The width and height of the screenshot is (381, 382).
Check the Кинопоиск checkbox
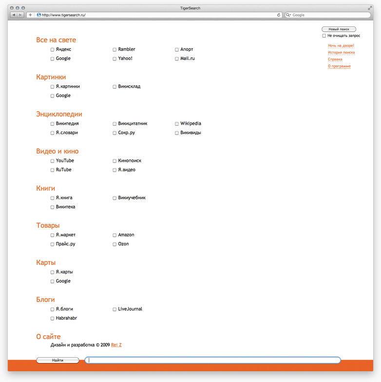(x=114, y=161)
